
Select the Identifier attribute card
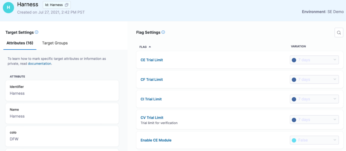coord(62,91)
